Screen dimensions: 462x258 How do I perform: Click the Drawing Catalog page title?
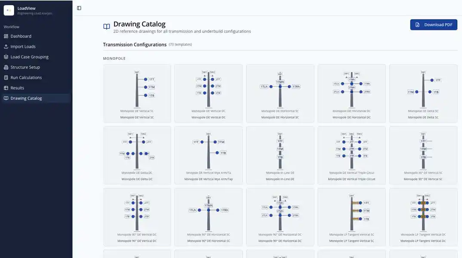pyautogui.click(x=139, y=24)
